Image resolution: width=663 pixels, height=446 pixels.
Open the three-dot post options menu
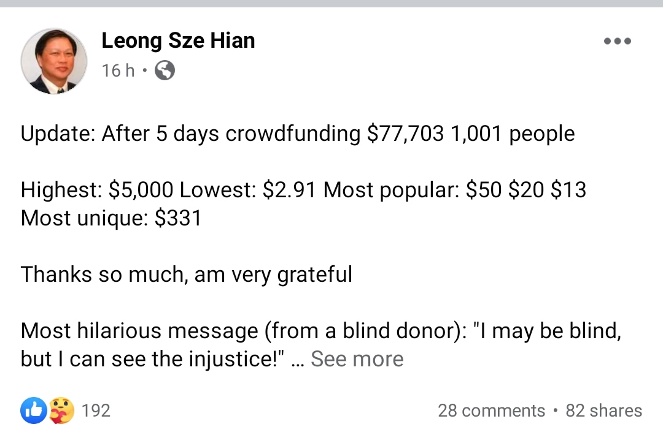(x=618, y=41)
